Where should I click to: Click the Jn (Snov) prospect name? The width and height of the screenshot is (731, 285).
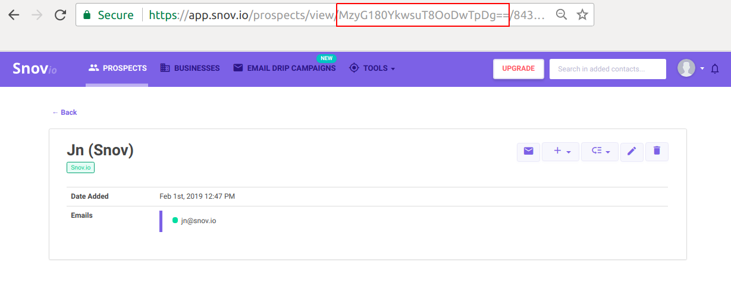coord(100,151)
